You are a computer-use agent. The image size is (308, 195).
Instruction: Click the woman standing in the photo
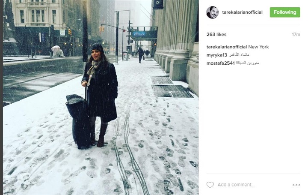point(100,94)
